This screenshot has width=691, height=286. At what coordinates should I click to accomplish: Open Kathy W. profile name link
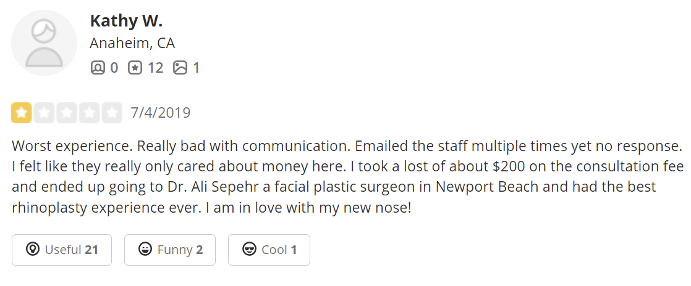[126, 20]
